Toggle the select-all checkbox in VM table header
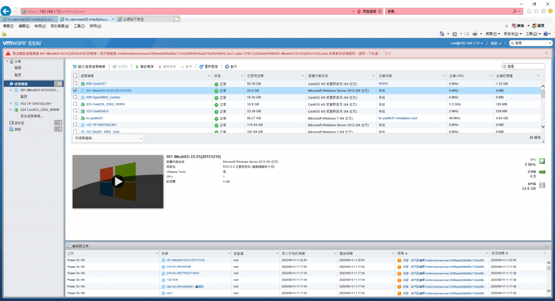The width and height of the screenshot is (555, 301). tap(75, 75)
